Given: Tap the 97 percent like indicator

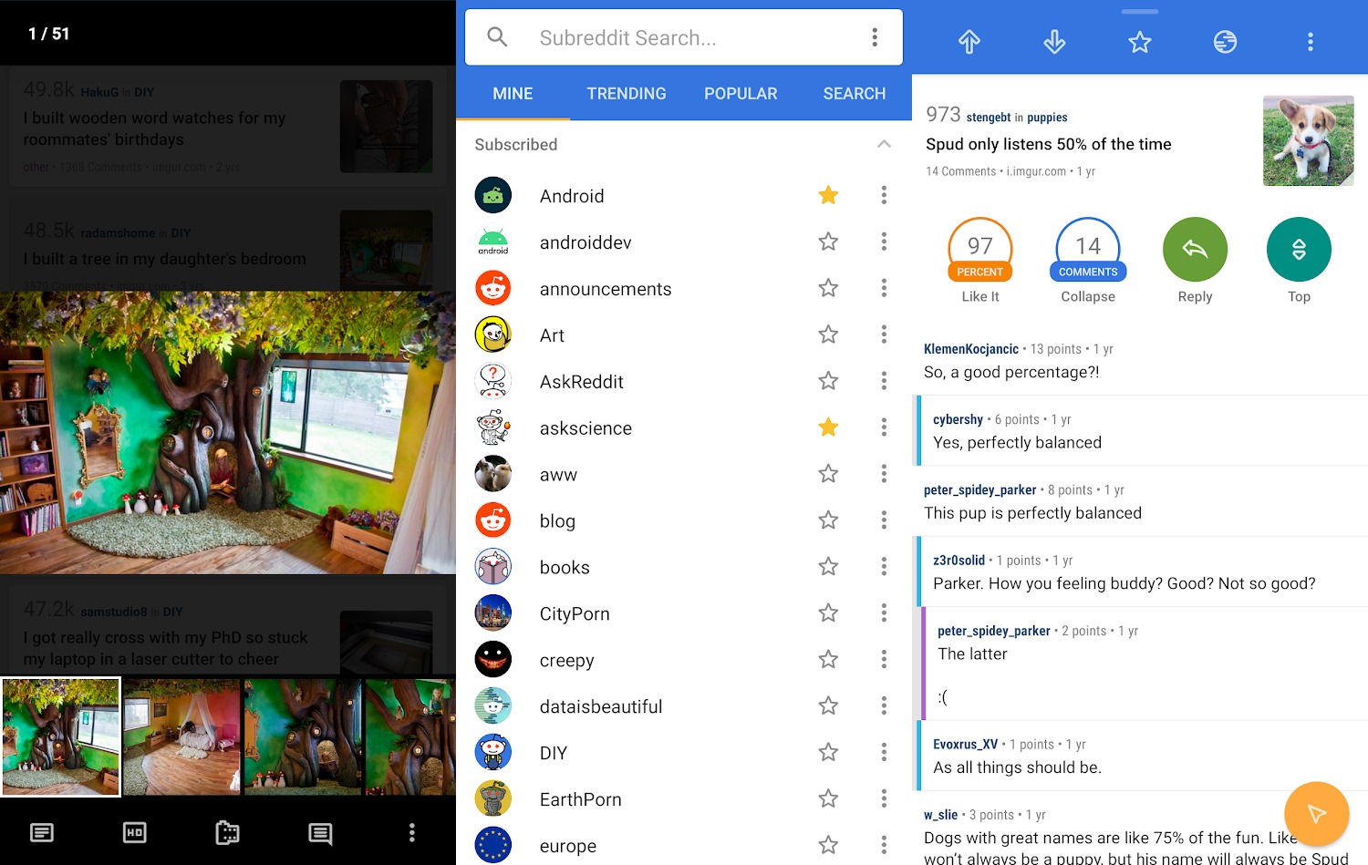Looking at the screenshot, I should pos(979,249).
